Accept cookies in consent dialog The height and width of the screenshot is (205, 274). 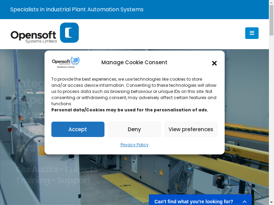pos(78,129)
